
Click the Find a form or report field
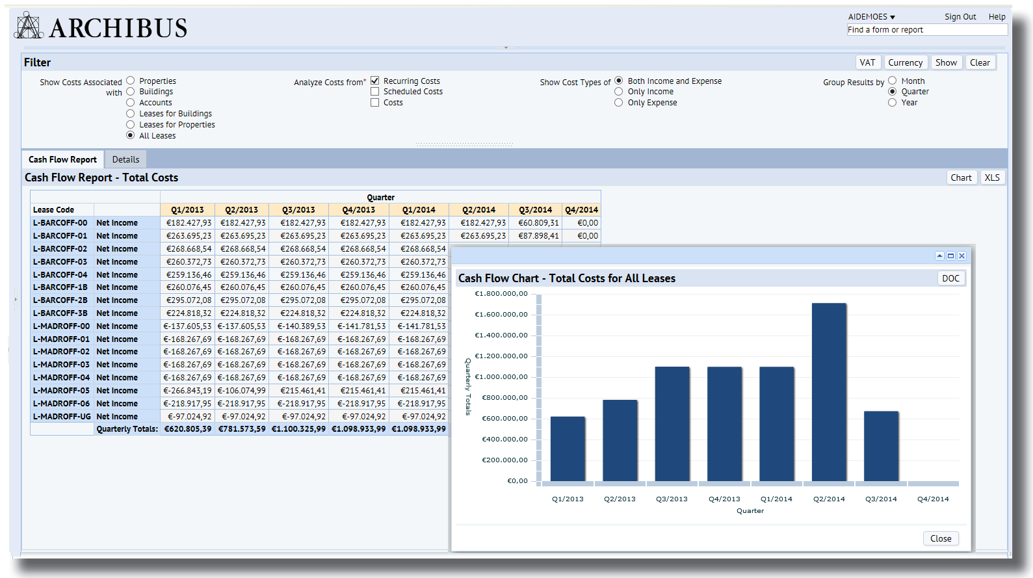coord(927,30)
